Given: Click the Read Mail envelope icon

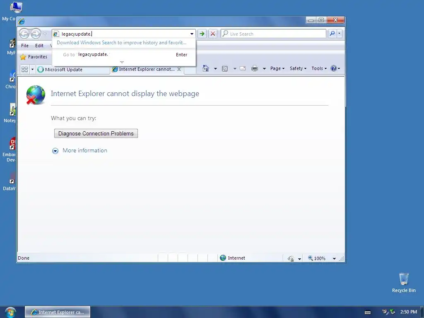Looking at the screenshot, I should click(243, 68).
